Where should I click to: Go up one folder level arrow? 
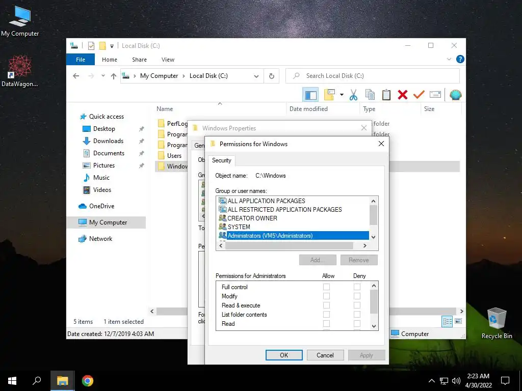(114, 76)
